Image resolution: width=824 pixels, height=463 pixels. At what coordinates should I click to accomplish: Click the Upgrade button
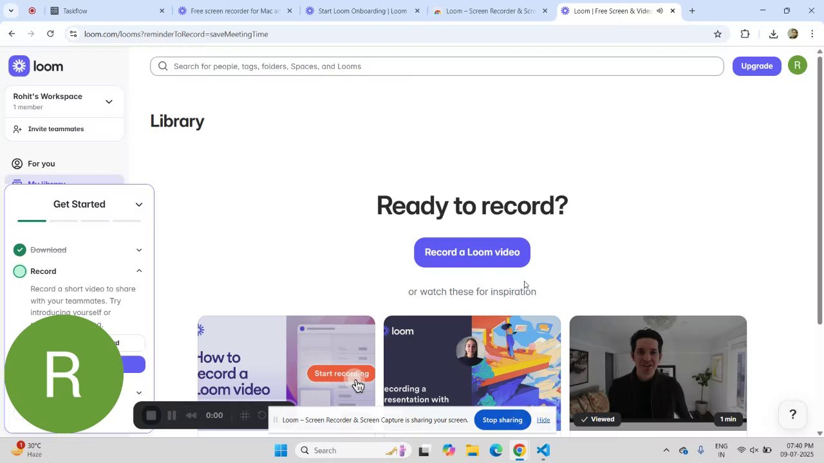(756, 66)
